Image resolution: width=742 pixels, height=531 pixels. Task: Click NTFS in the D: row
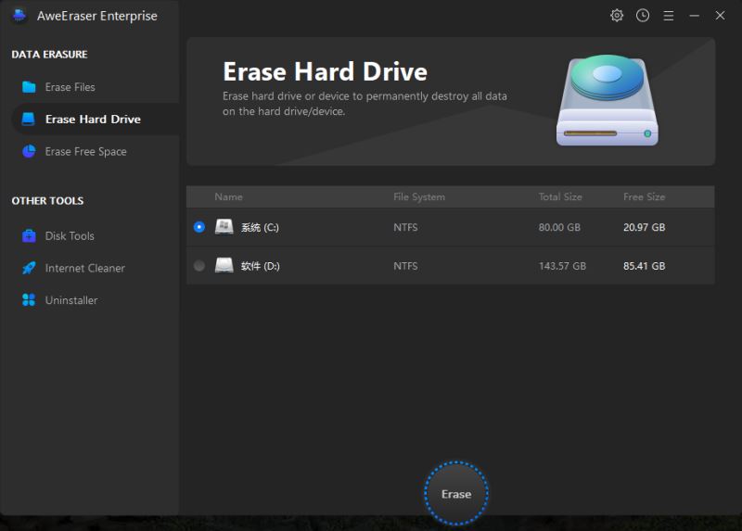[405, 266]
